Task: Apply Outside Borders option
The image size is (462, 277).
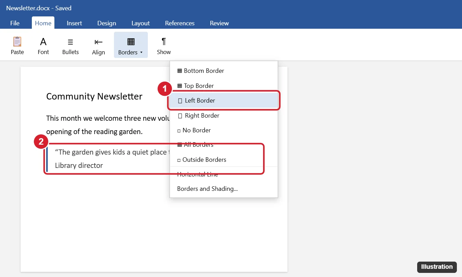Action: pyautogui.click(x=224, y=160)
